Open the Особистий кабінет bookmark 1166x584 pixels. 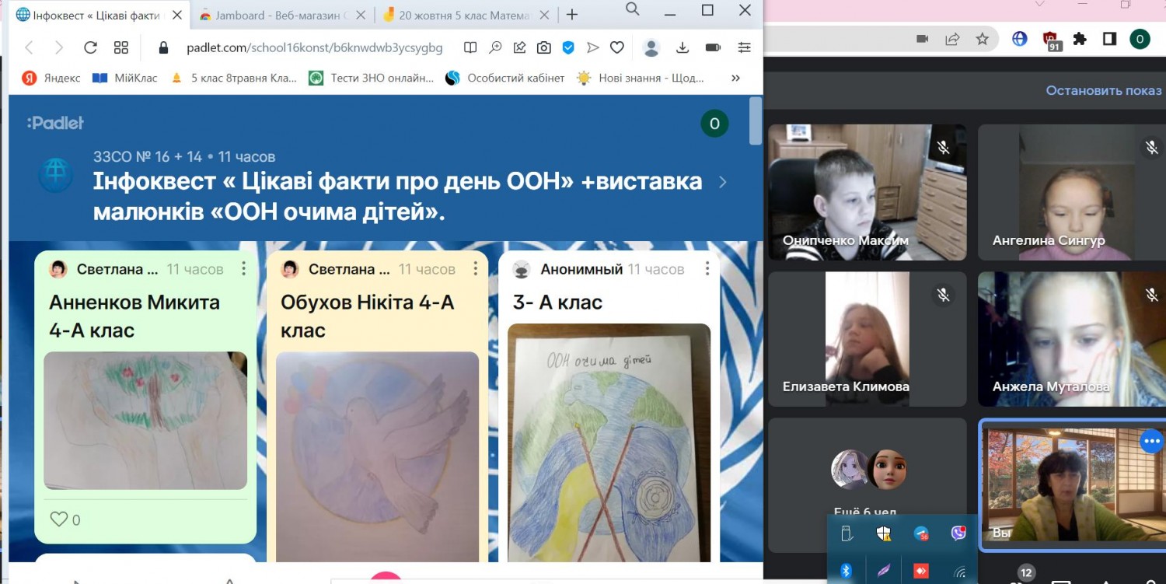pos(505,78)
